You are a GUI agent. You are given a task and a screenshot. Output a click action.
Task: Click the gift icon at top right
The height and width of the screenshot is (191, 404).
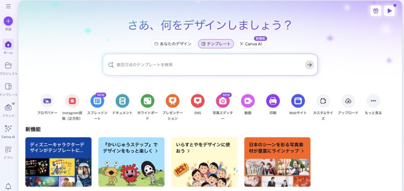click(x=376, y=11)
